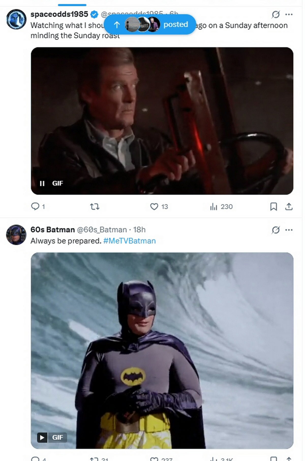Click the spaceodds1985 avatar picture
Screen dimensions: 305x461
point(16,19)
